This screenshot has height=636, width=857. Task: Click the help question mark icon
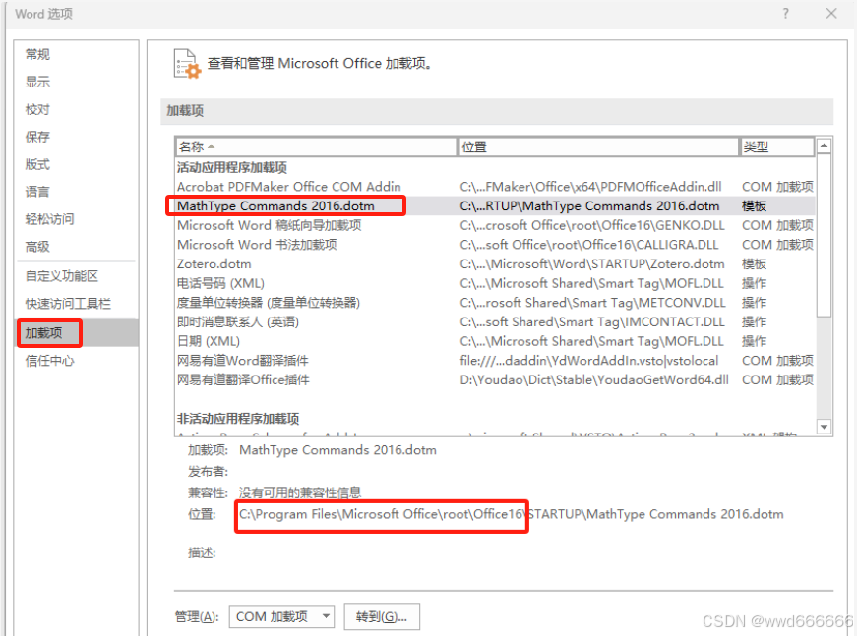[785, 13]
